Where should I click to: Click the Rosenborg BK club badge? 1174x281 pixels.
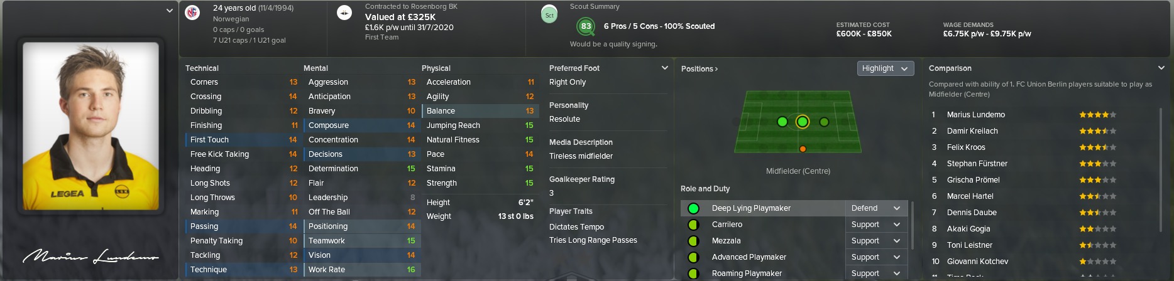pos(344,13)
